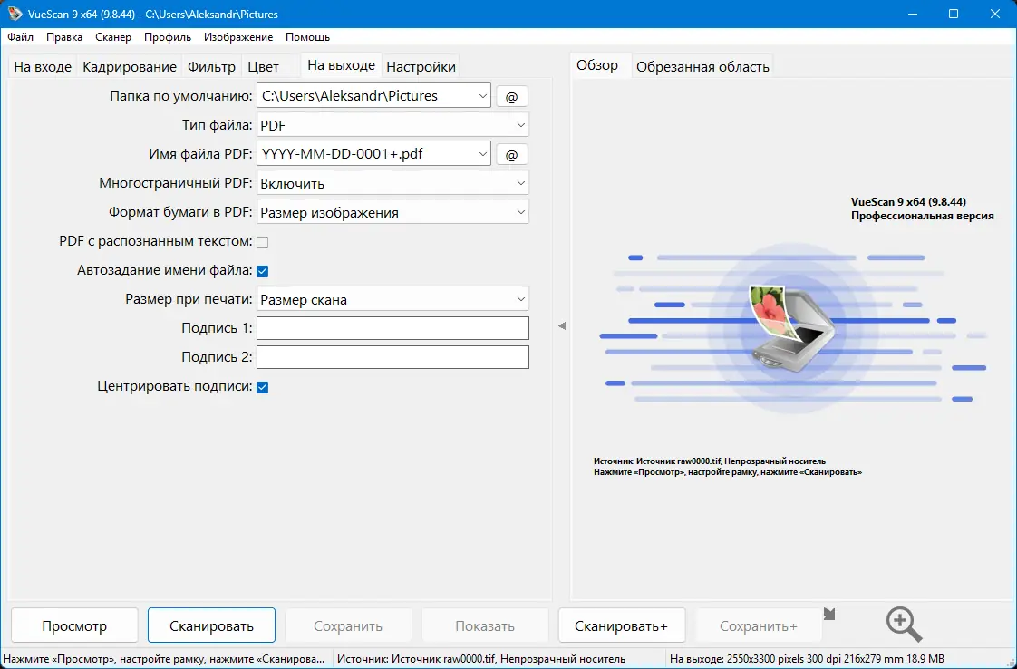Click the VueScan app icon in title bar

click(x=15, y=14)
